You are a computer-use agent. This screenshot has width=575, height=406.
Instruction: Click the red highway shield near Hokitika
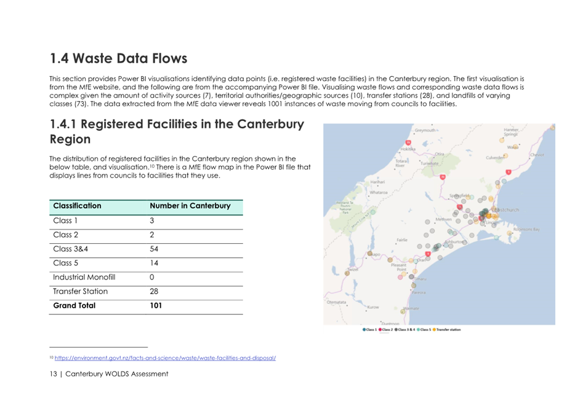tap(408, 142)
